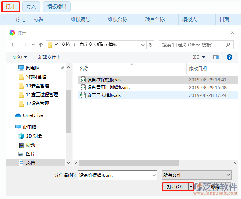The height and width of the screenshot is (199, 241).
Task: Sort by 名称 column header
Action: (x=84, y=69)
